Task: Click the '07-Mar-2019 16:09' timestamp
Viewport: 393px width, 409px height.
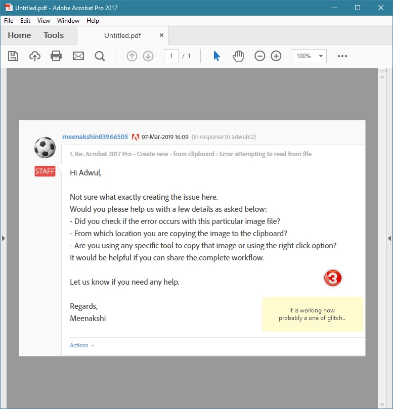Action: [x=165, y=137]
